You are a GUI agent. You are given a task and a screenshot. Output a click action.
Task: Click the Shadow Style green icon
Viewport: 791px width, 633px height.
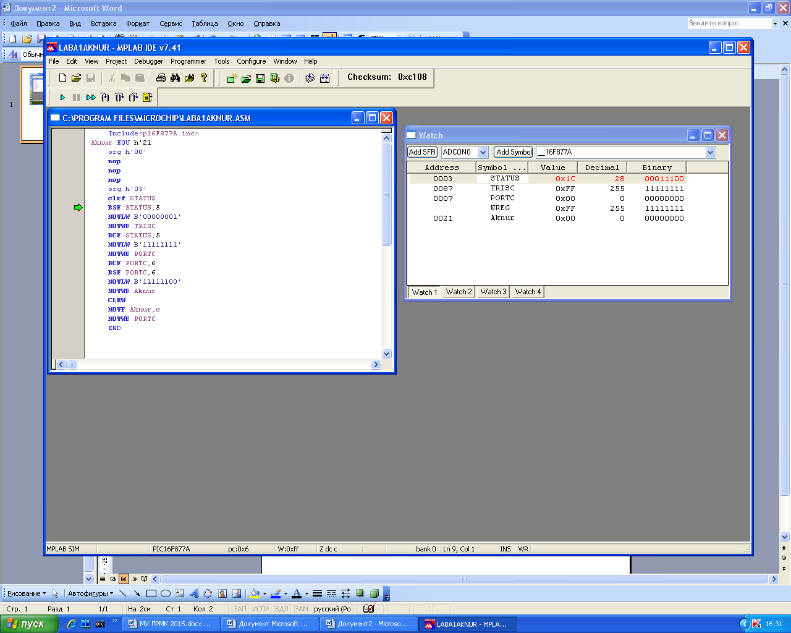[x=360, y=593]
